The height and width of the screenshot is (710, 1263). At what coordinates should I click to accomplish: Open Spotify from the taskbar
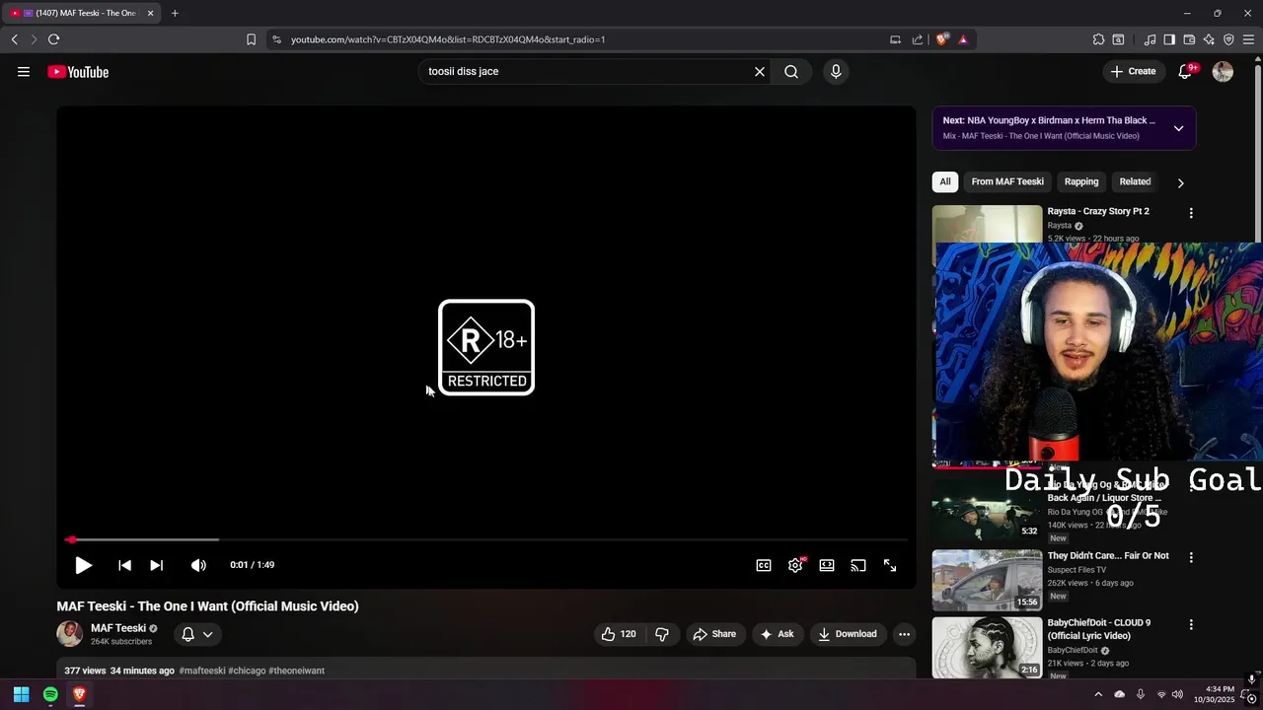pos(50,694)
